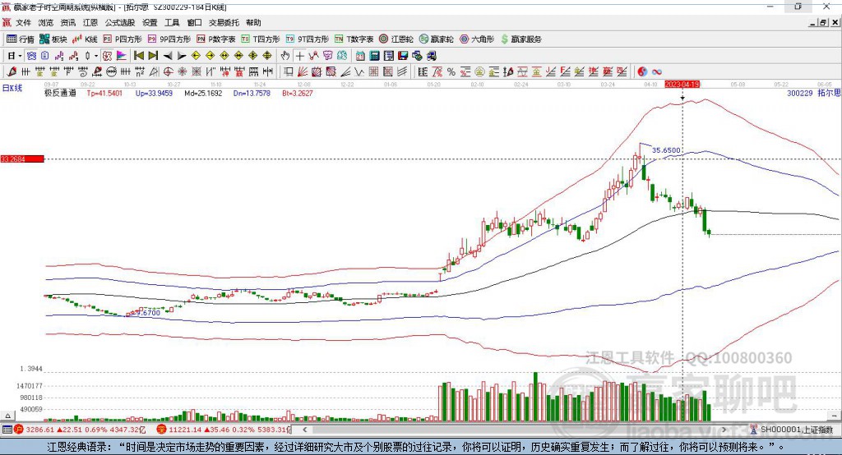This screenshot has width=842, height=455.
Task: Open the 资讯 menu
Action: click(x=67, y=22)
